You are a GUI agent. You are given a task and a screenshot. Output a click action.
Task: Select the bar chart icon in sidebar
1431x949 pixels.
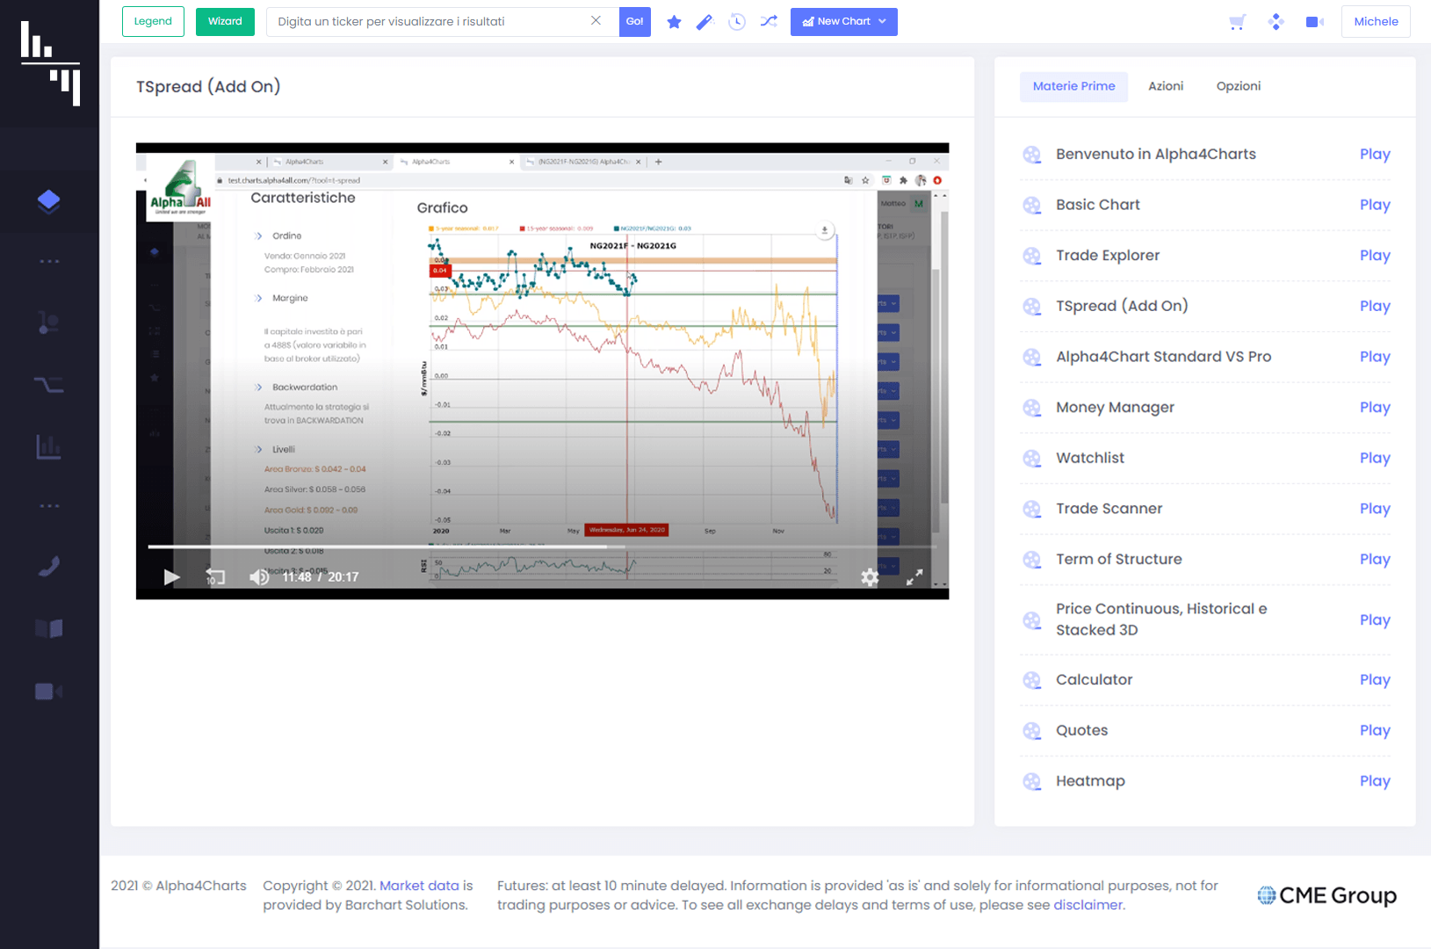point(49,447)
